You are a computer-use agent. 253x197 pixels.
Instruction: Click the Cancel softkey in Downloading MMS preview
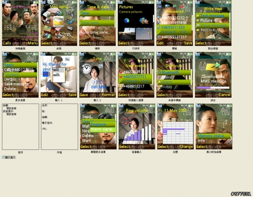[225, 95]
